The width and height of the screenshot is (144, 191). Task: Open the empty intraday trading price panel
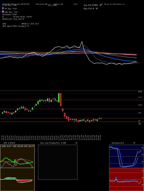coord(58,162)
